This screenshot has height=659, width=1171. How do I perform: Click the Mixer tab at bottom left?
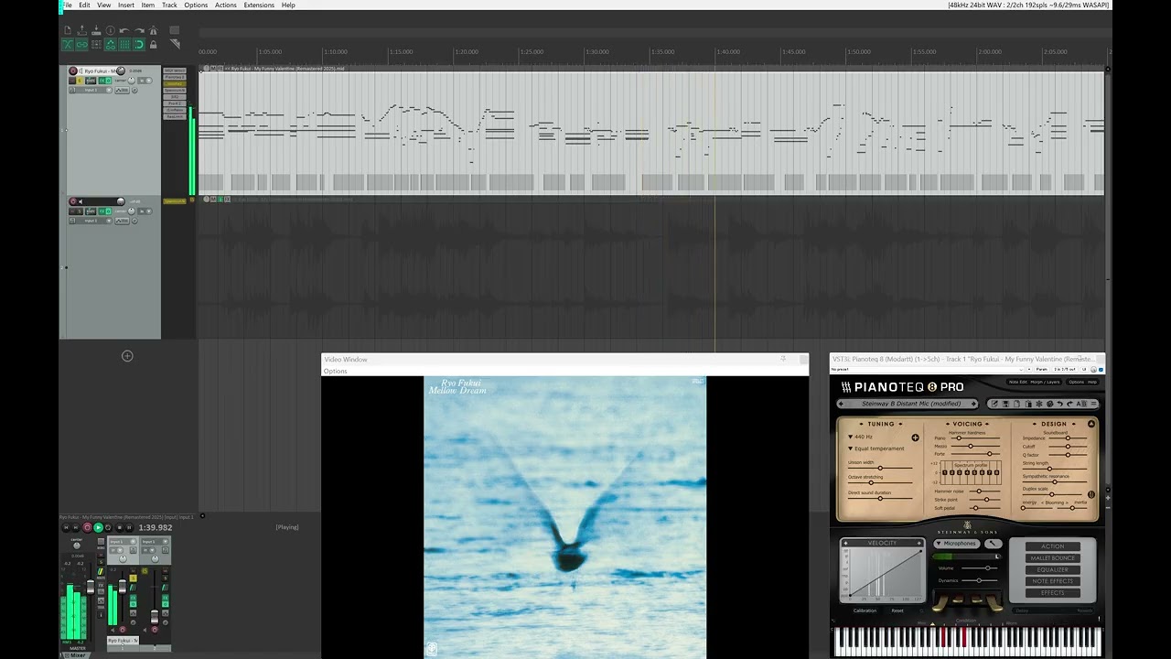77,654
